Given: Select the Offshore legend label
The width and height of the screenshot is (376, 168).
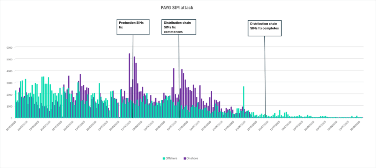Looking at the screenshot, I should pos(171,158).
